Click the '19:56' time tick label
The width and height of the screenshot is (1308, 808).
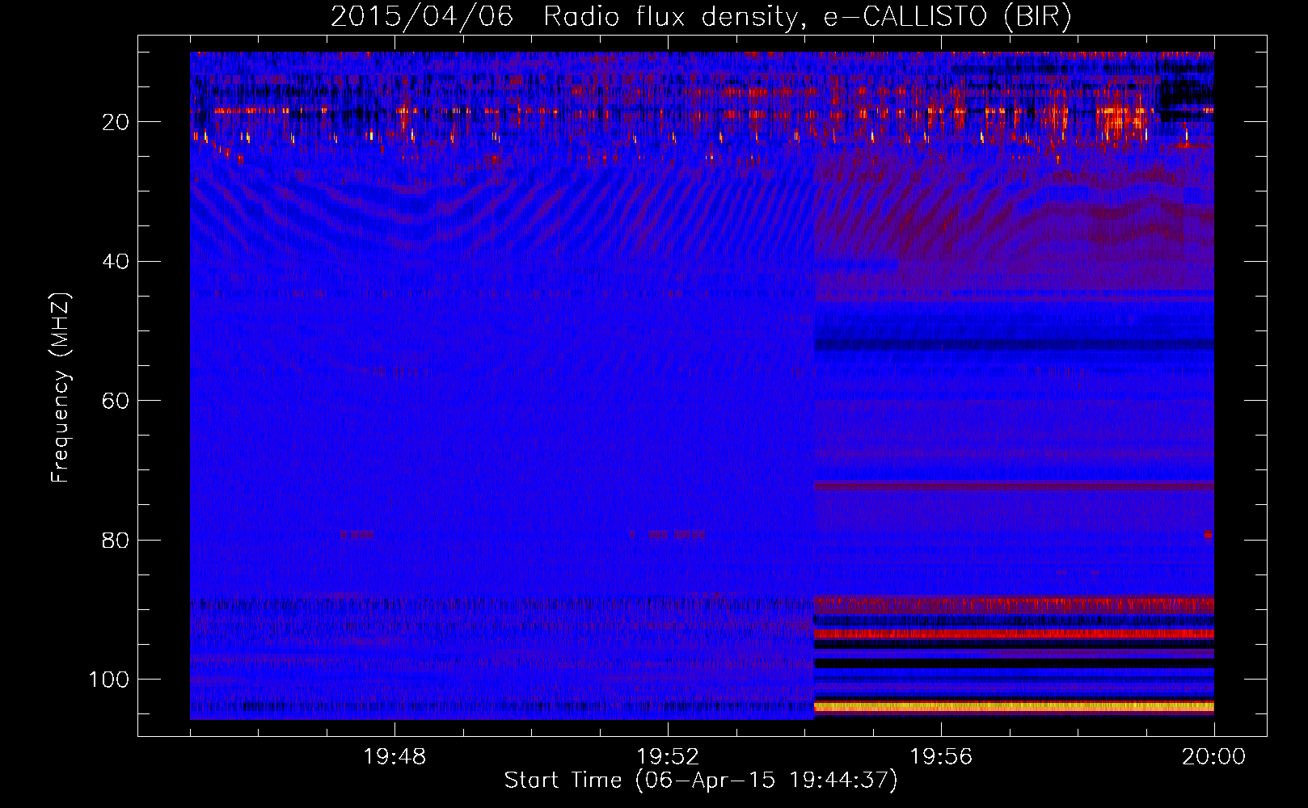coord(941,757)
